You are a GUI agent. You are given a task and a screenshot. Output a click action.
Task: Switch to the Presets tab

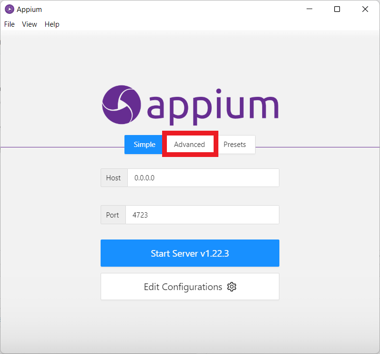(235, 145)
